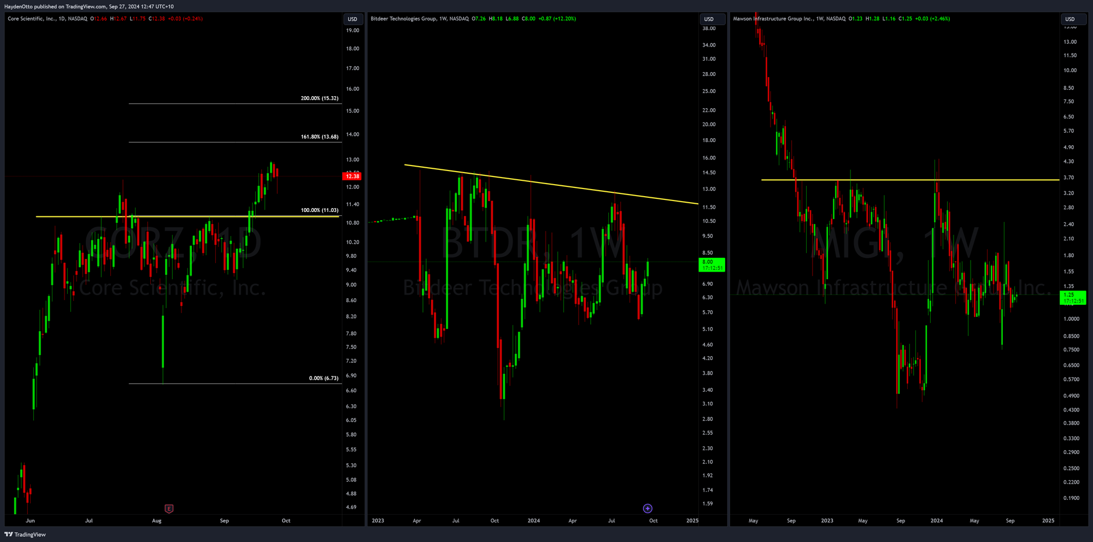This screenshot has height=542, width=1093.
Task: Click the Aug label on Core Scientific time axis
Action: point(157,521)
